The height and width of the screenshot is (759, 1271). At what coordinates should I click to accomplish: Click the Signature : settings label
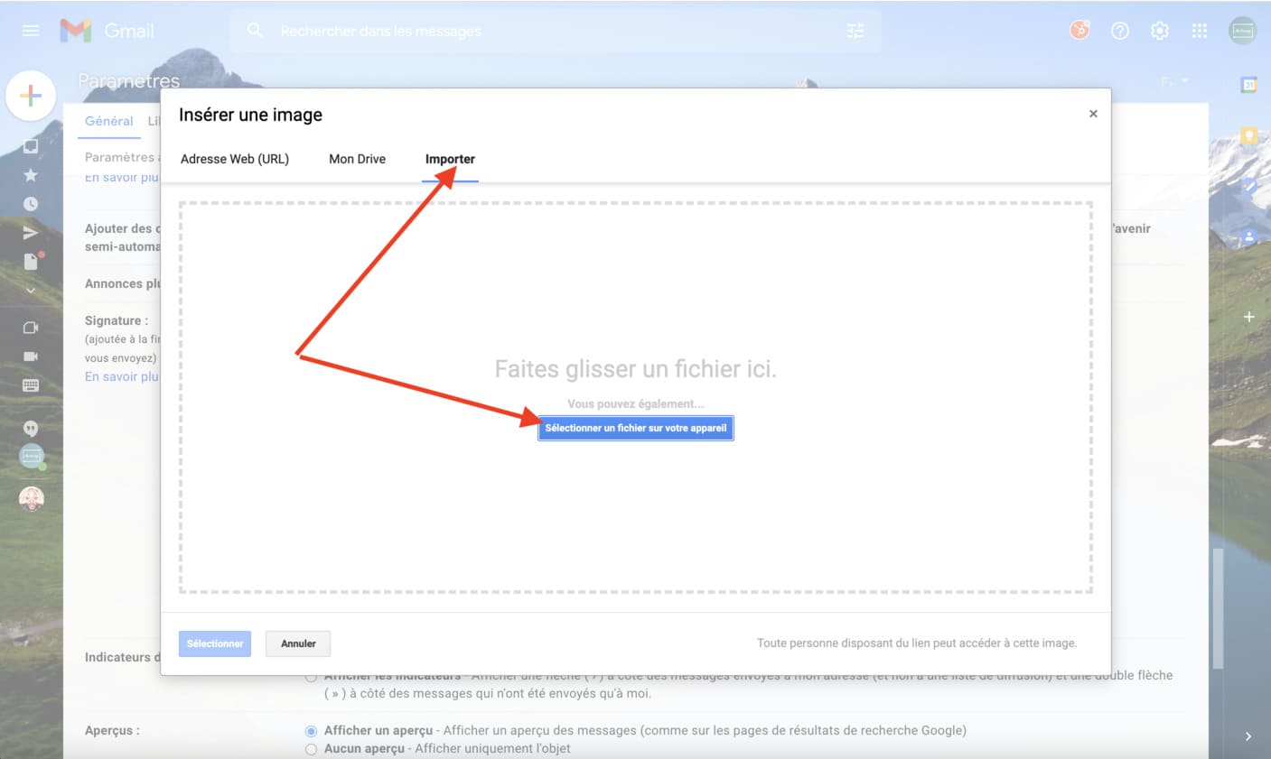pos(117,320)
